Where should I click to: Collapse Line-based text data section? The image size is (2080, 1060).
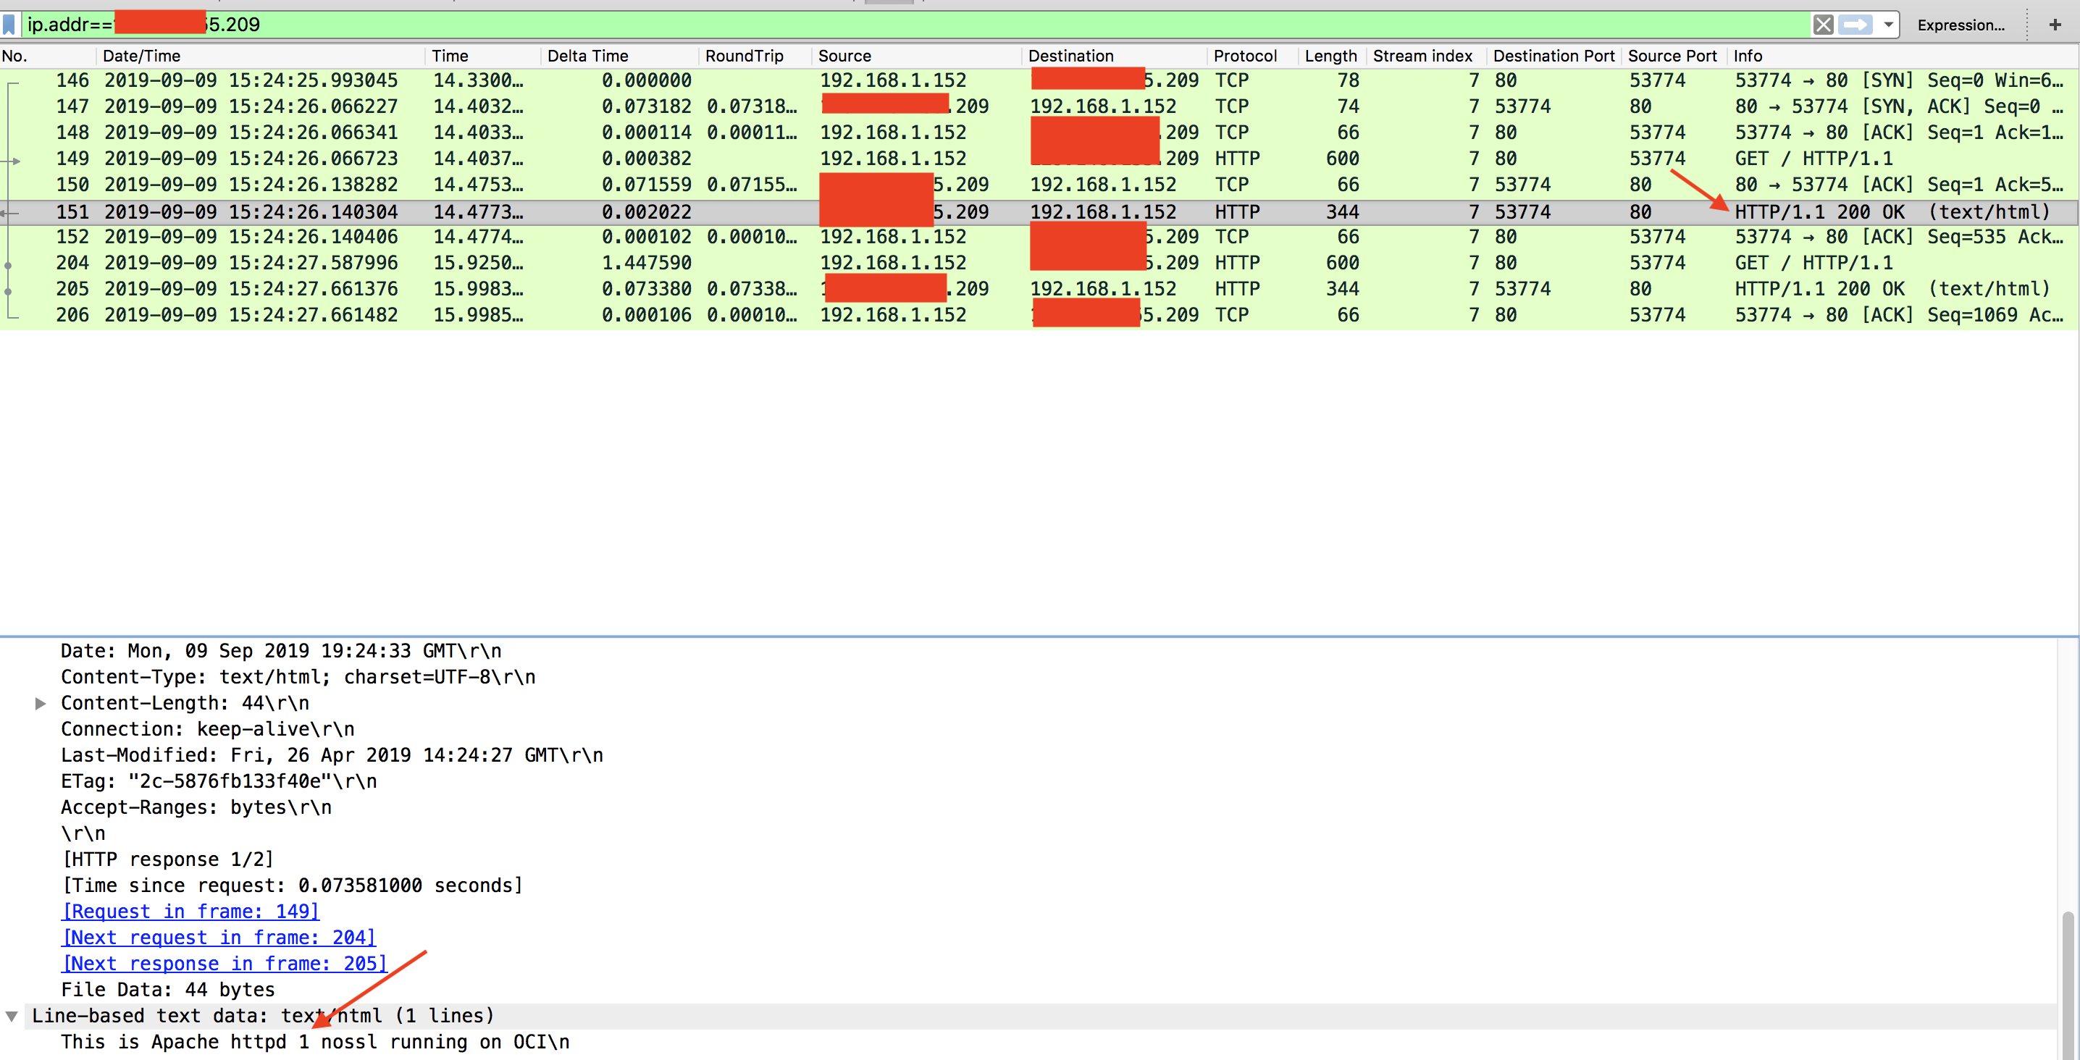(x=12, y=1016)
